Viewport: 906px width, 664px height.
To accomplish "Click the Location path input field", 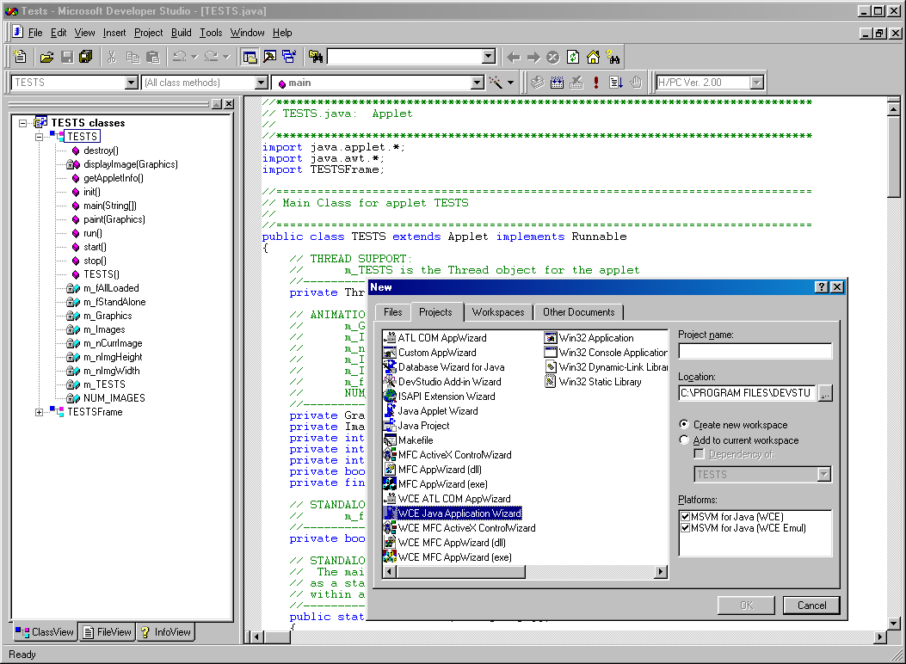I will pos(747,393).
